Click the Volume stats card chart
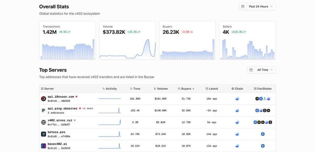315x152 pixels. tap(127, 49)
